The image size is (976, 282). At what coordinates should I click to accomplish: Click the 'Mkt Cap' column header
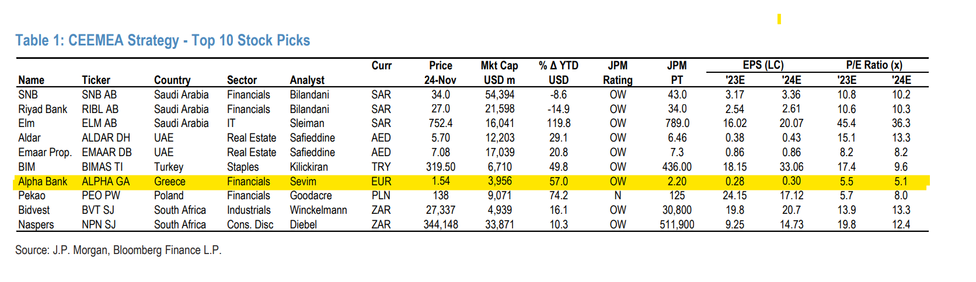click(499, 66)
